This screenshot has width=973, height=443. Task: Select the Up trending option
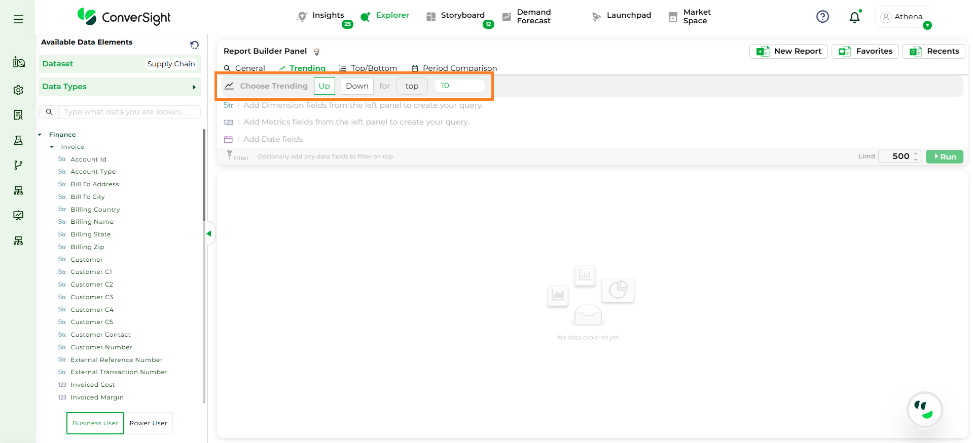pos(324,86)
